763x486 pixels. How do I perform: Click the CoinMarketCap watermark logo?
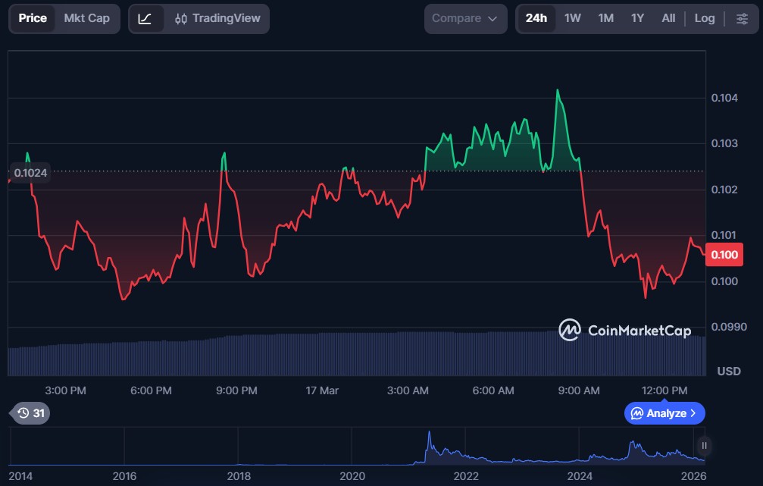click(x=625, y=330)
